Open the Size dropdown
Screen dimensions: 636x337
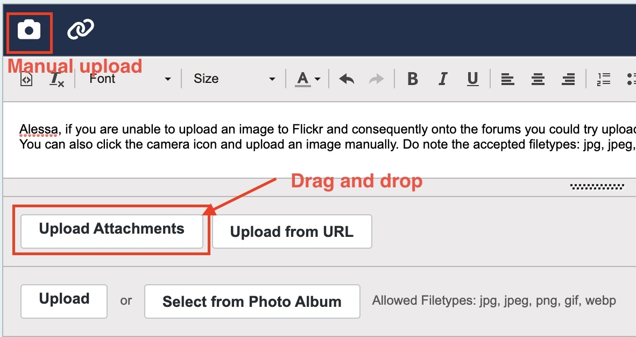(x=234, y=79)
